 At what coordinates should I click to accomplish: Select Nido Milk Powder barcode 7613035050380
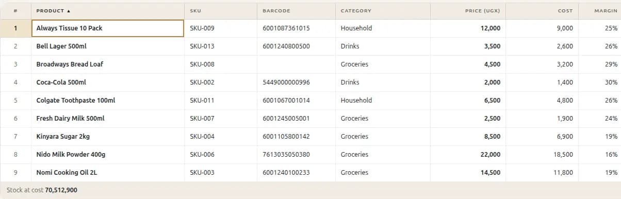[296, 155]
